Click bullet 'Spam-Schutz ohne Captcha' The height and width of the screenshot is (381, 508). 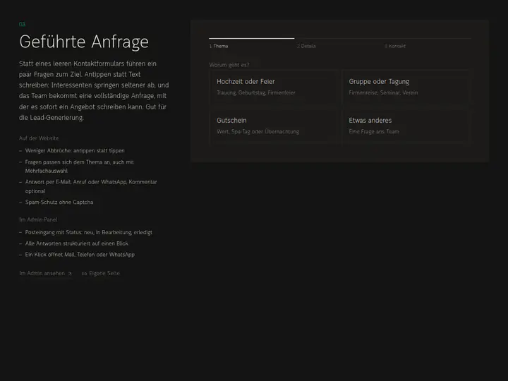tap(59, 202)
